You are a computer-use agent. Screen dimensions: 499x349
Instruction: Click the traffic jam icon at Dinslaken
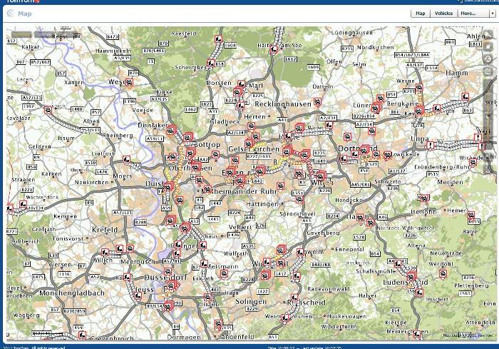click(170, 130)
